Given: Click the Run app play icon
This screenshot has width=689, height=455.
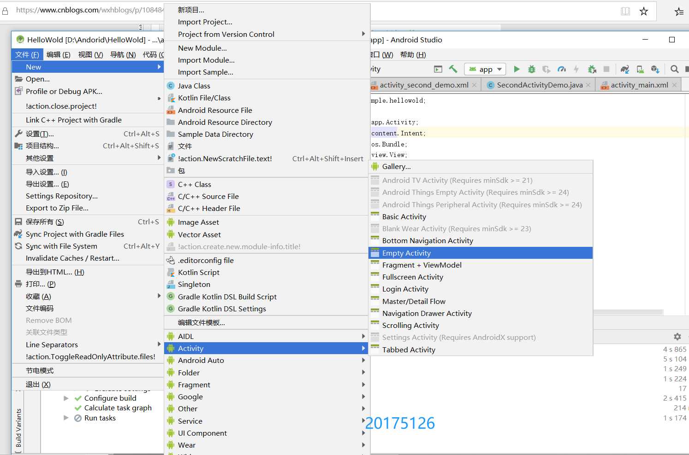Looking at the screenshot, I should tap(517, 69).
